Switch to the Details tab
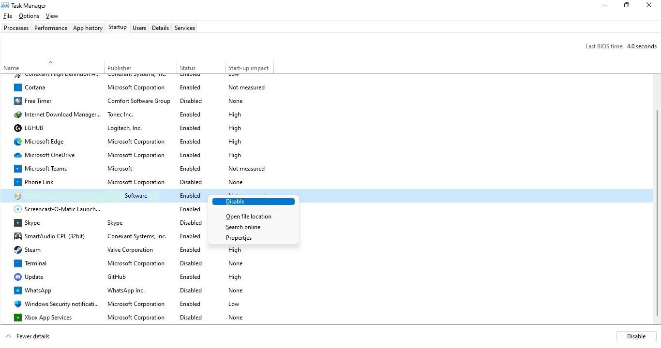Image resolution: width=661 pixels, height=348 pixels. tap(160, 28)
